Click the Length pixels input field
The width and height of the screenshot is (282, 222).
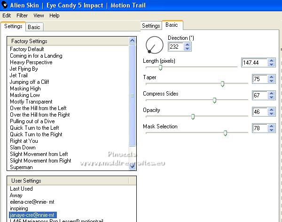point(254,63)
